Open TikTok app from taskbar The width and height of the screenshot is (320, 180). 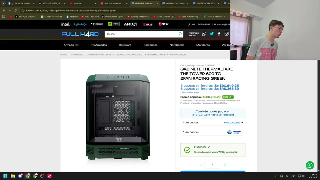pos(49,176)
